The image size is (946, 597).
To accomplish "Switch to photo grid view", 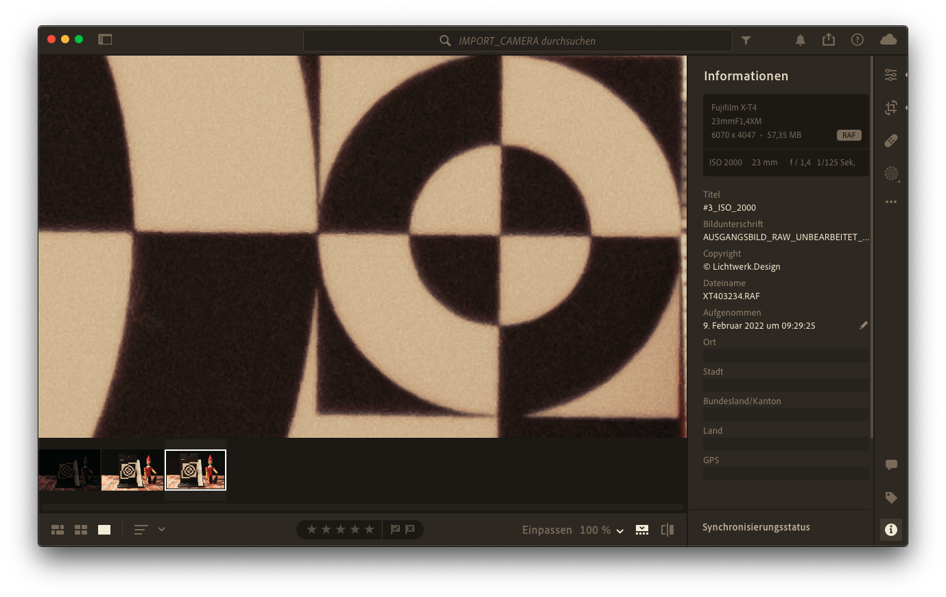I will tap(58, 530).
